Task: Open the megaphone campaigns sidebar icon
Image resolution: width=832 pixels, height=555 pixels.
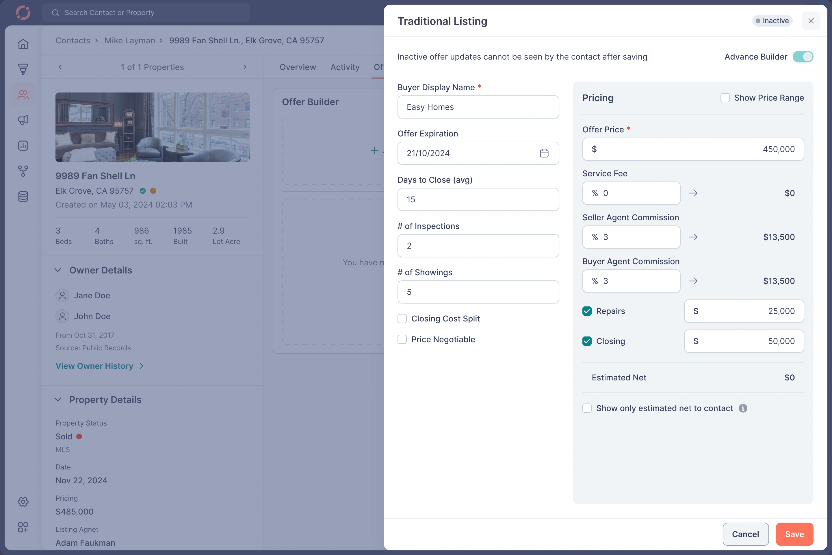Action: coord(23,120)
